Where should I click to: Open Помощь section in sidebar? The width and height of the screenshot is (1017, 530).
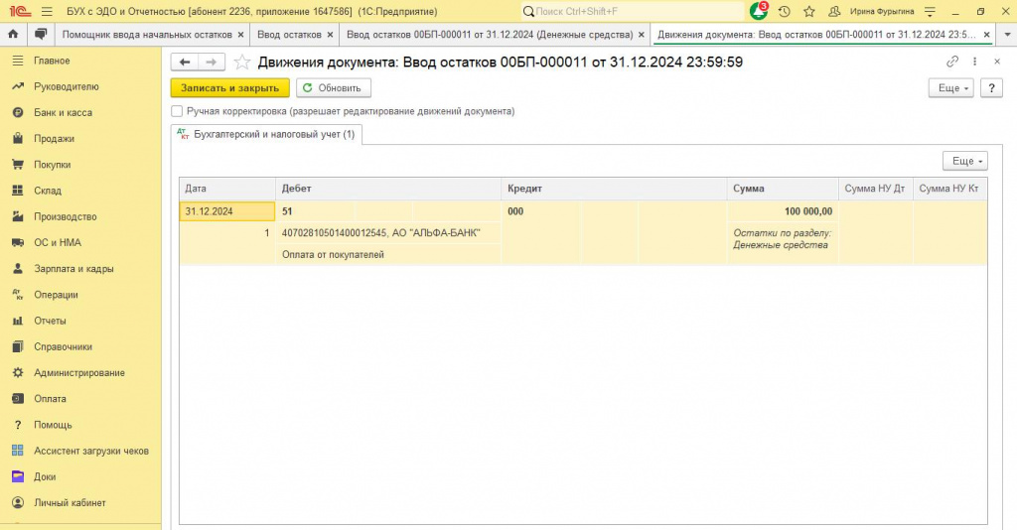(53, 425)
